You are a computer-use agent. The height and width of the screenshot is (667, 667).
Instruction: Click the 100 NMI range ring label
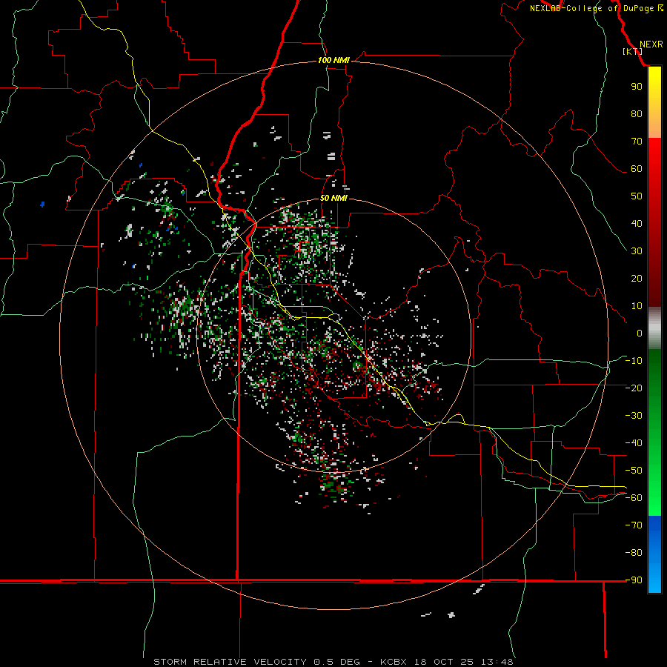click(333, 60)
